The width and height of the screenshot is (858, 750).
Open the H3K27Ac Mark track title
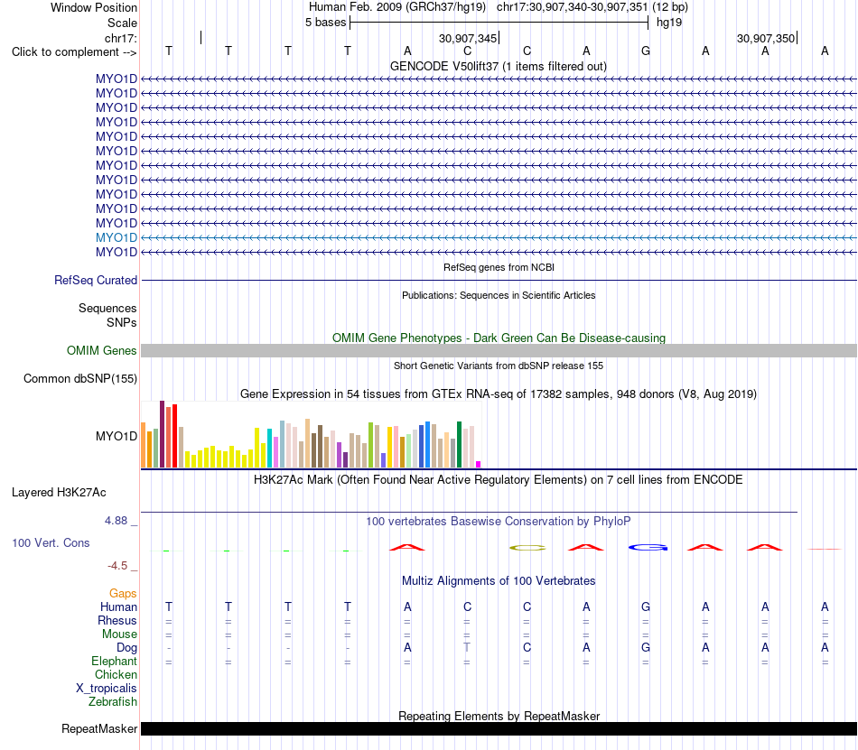[499, 480]
